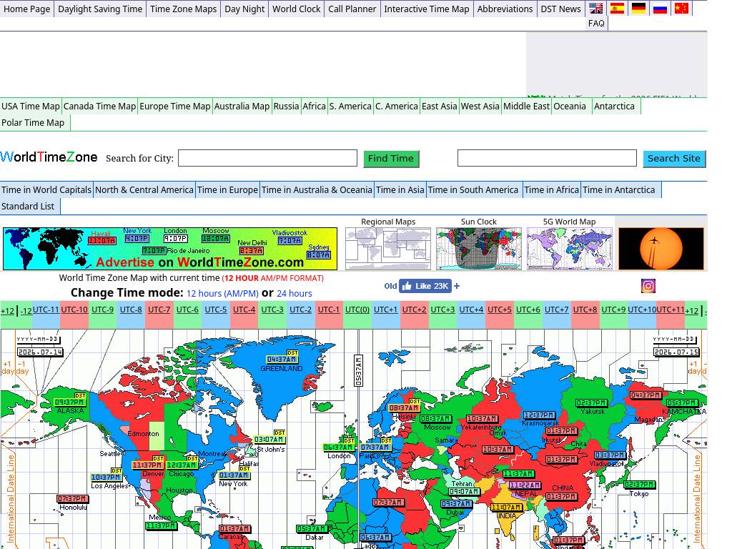The height and width of the screenshot is (549, 732).
Task: Open the FAQ link
Action: click(x=596, y=24)
